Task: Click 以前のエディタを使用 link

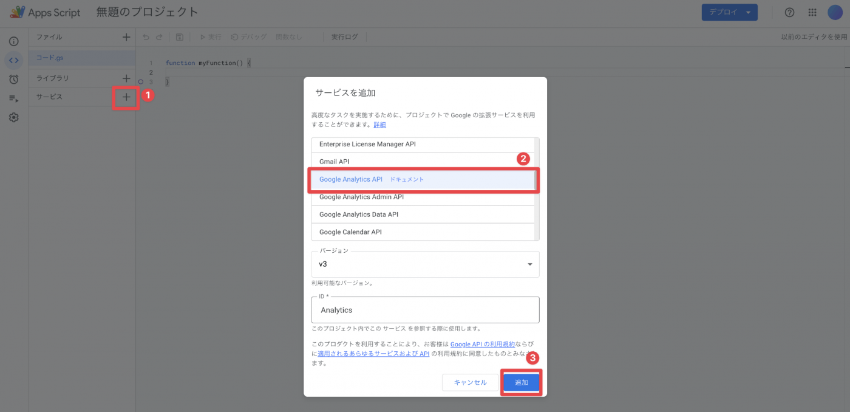Action: pos(814,37)
